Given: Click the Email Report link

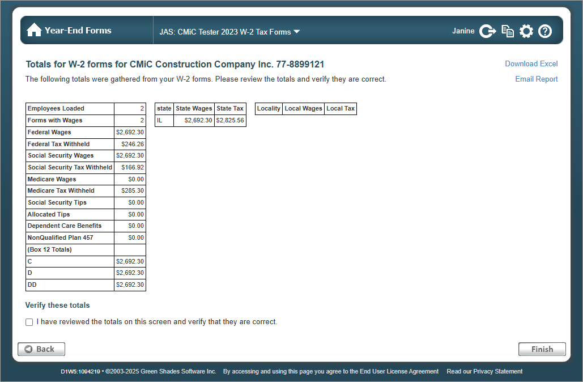Looking at the screenshot, I should coord(536,79).
